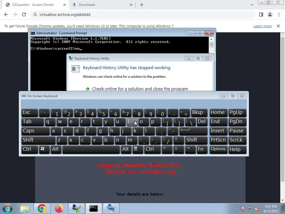Open the Action Center flag icon
285x214 pixels.
(x=244, y=209)
